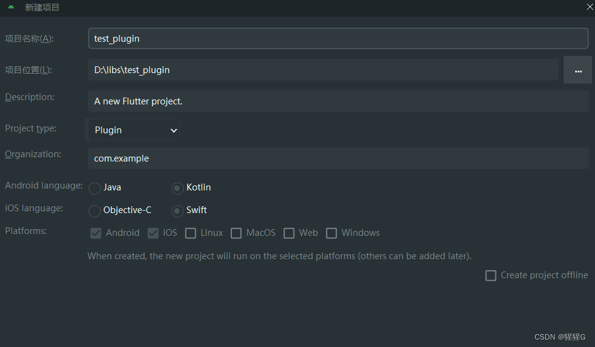Browse for project location folder
Screen dimensions: 595x347
click(x=578, y=71)
